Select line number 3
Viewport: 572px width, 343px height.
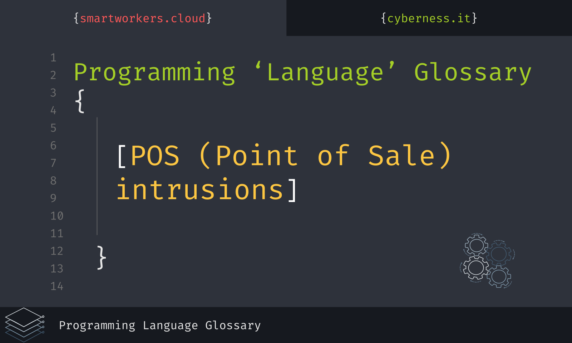tap(53, 93)
